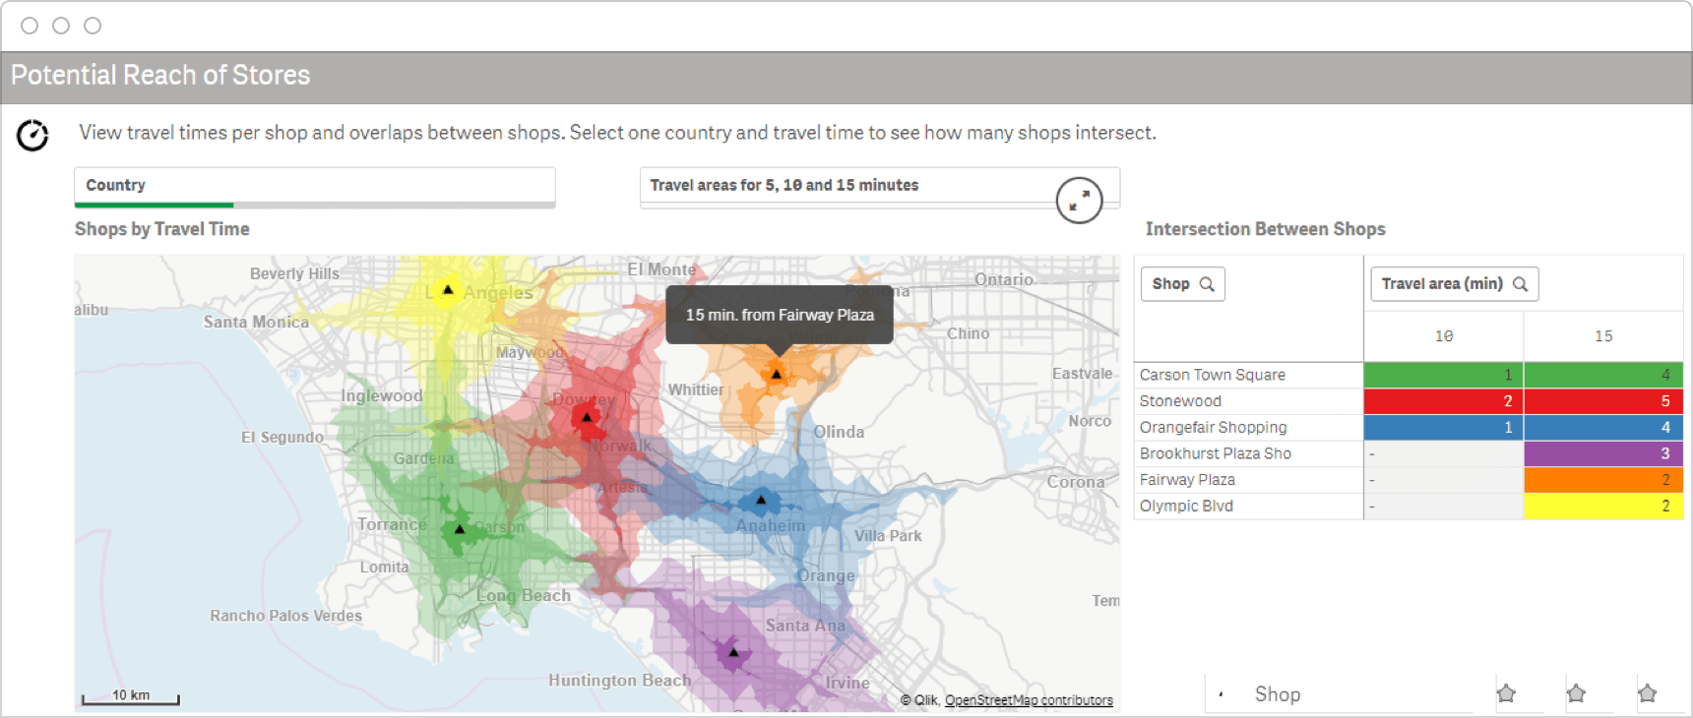The height and width of the screenshot is (718, 1693).
Task: Select the Carson Town Square row
Action: [x=1213, y=375]
